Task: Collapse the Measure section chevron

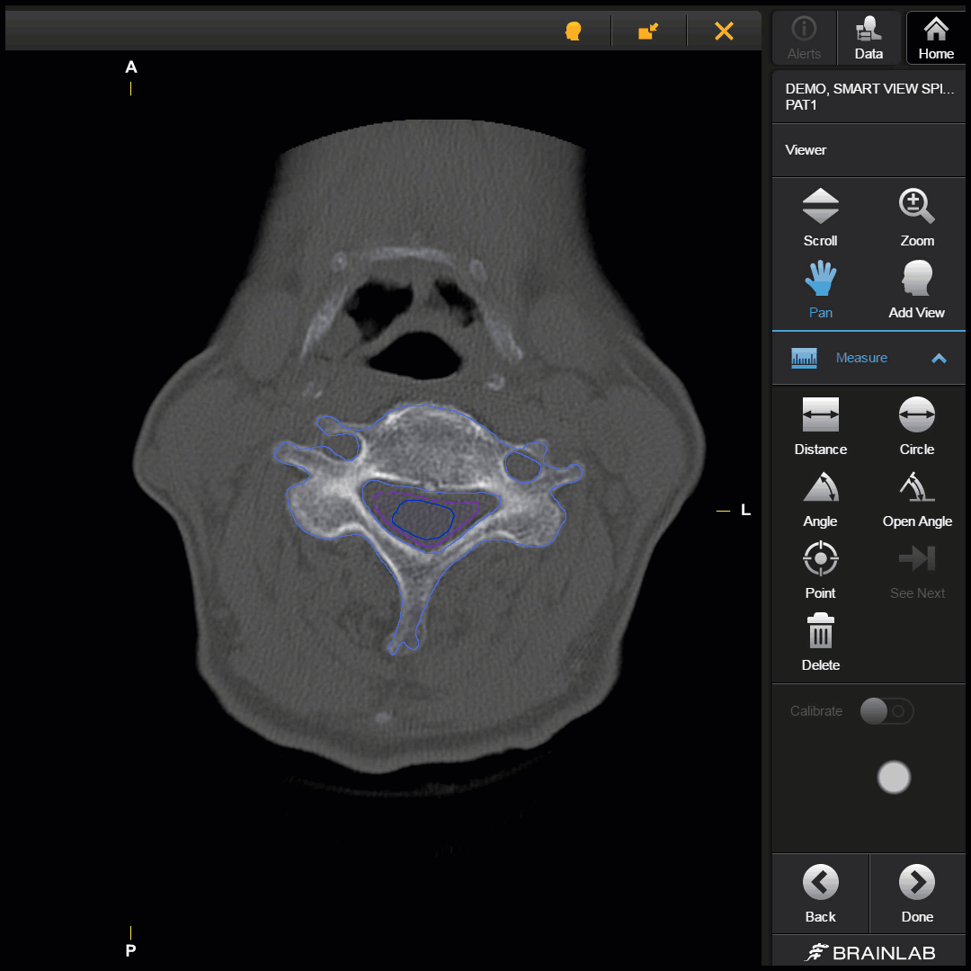Action: coord(939,358)
